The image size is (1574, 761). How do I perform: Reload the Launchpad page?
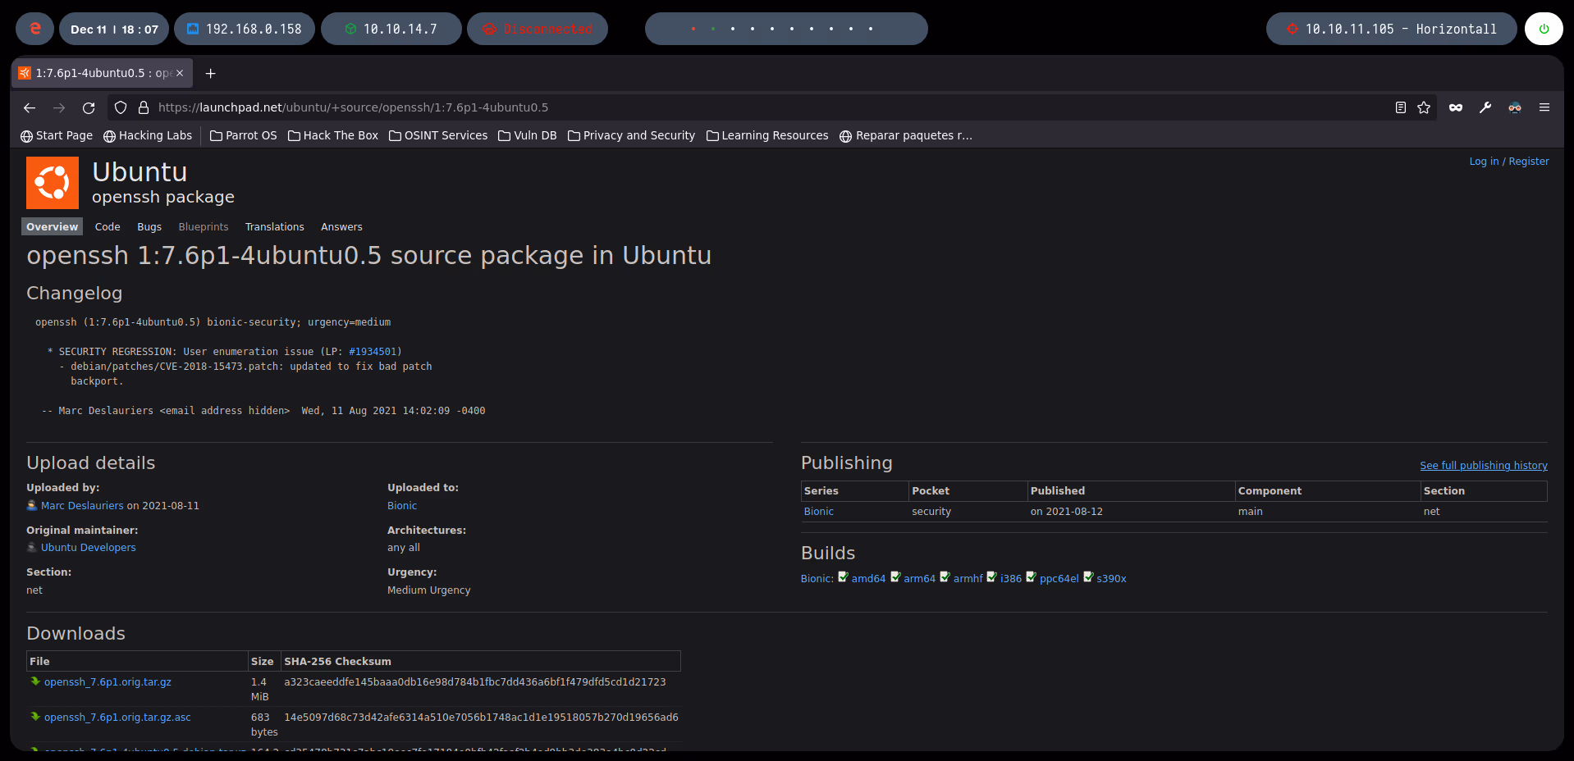tap(89, 107)
